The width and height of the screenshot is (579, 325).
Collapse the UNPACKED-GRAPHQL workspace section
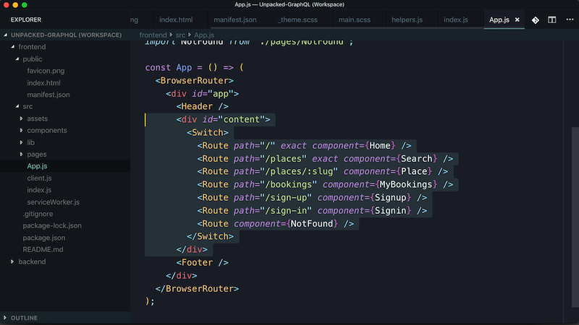pos(65,35)
